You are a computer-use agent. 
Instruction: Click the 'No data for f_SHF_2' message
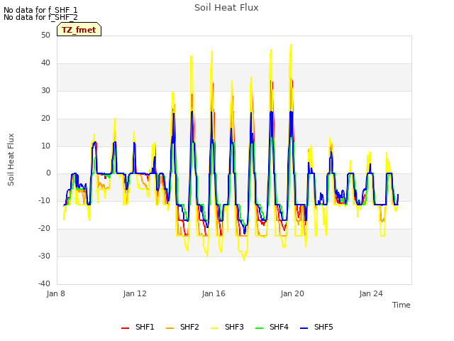pos(40,17)
